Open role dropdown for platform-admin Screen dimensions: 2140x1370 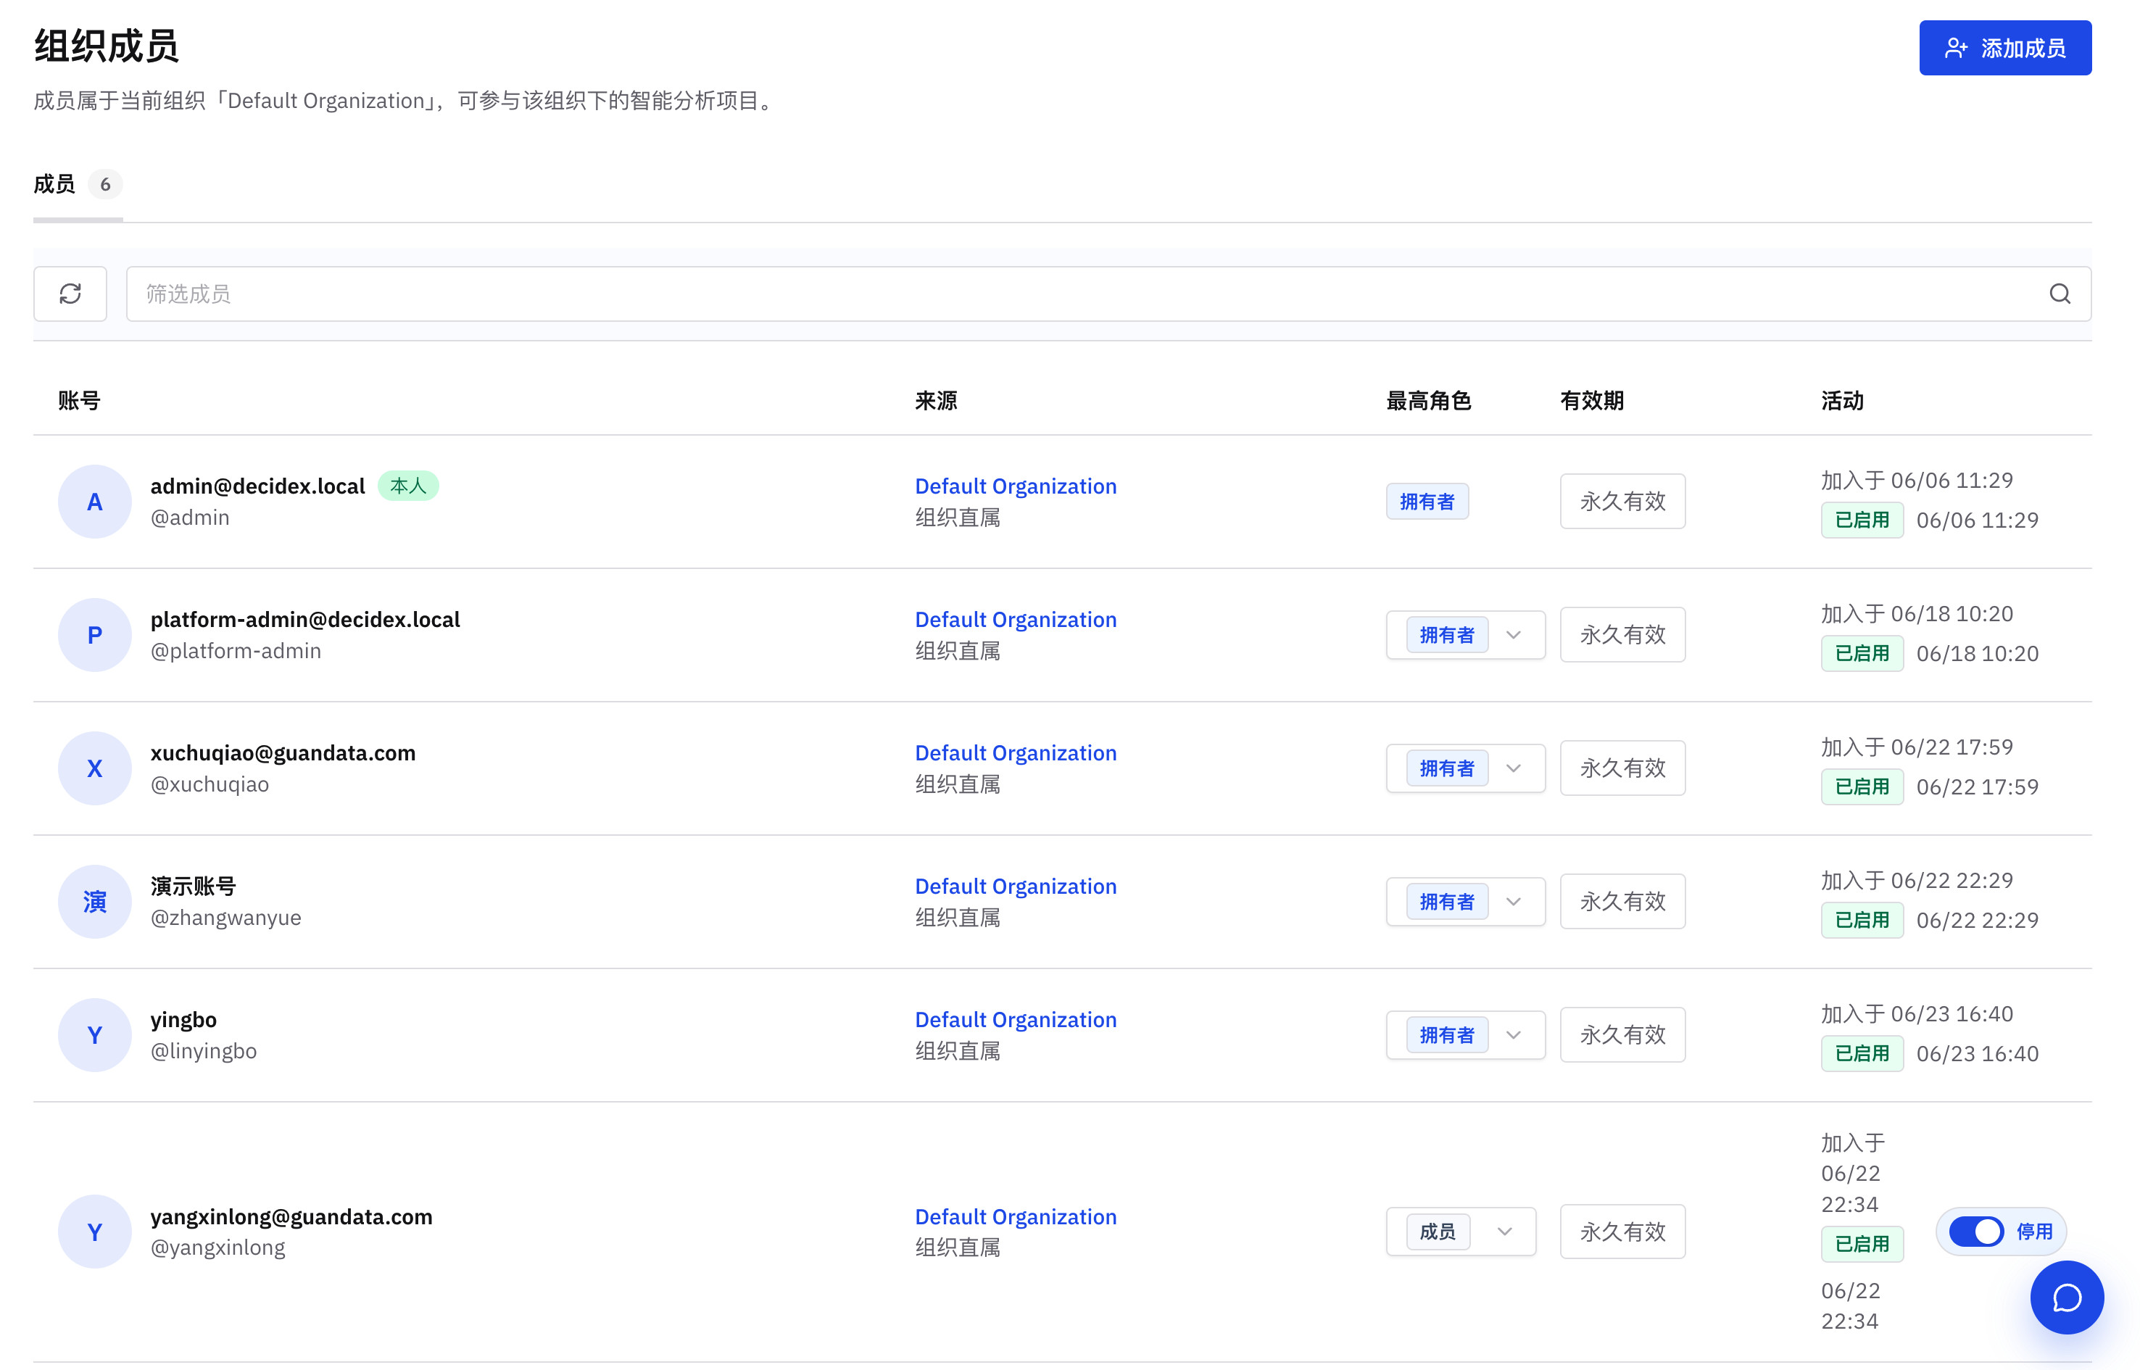point(1465,635)
